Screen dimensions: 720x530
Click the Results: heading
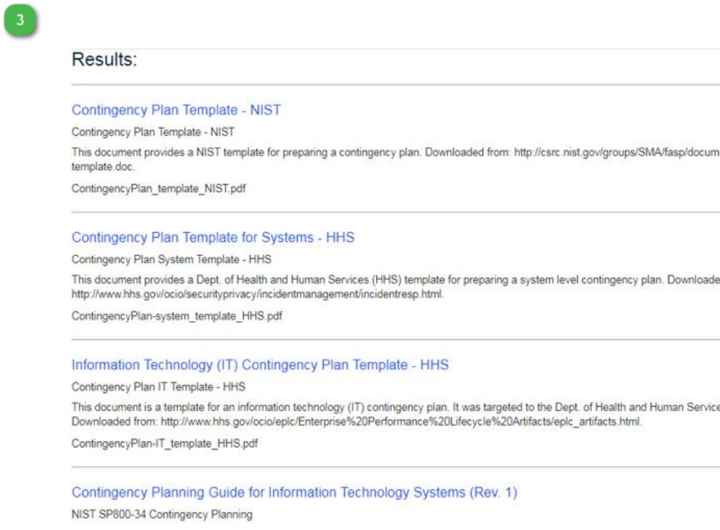pyautogui.click(x=104, y=60)
